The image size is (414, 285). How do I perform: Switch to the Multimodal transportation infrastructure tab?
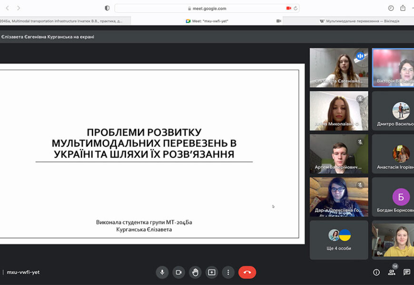[x=62, y=21]
